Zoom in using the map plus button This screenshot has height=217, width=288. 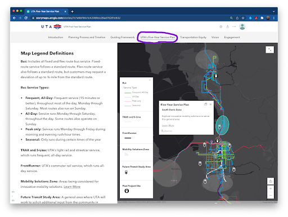pyautogui.click(x=271, y=188)
